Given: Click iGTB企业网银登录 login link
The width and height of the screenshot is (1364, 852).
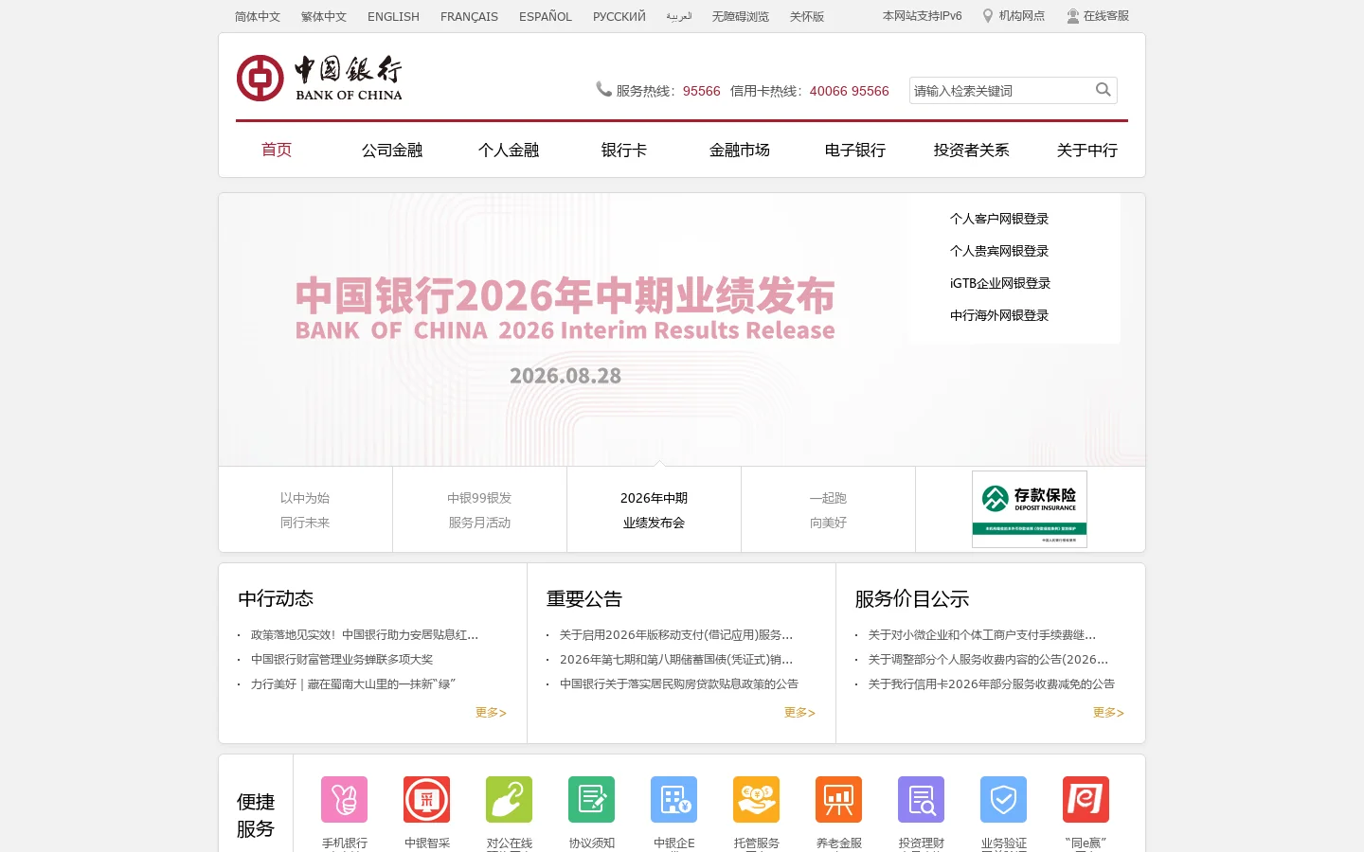Looking at the screenshot, I should [1000, 283].
